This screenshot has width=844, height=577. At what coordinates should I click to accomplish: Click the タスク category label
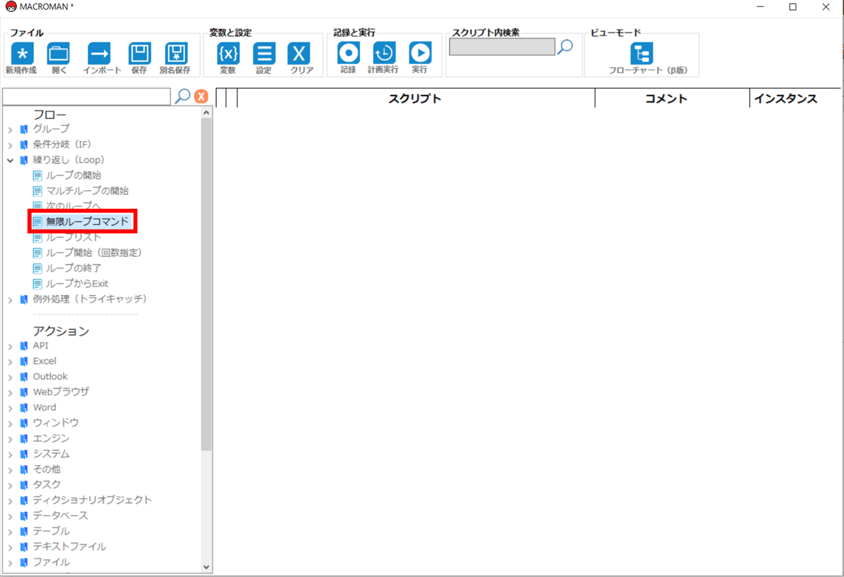coord(46,485)
